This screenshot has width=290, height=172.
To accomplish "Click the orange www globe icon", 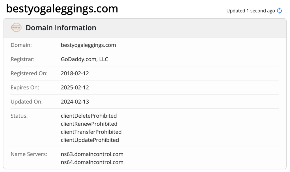I will [16, 27].
